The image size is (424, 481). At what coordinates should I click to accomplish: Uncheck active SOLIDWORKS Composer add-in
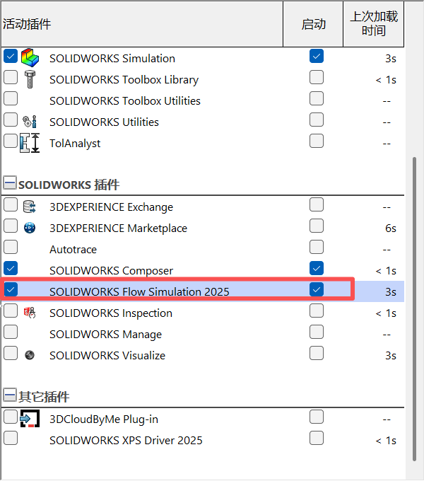coord(11,268)
